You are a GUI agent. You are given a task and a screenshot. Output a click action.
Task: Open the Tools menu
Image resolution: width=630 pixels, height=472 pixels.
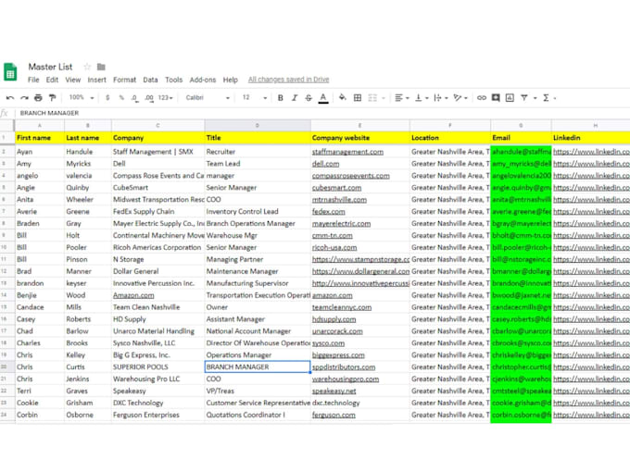173,80
